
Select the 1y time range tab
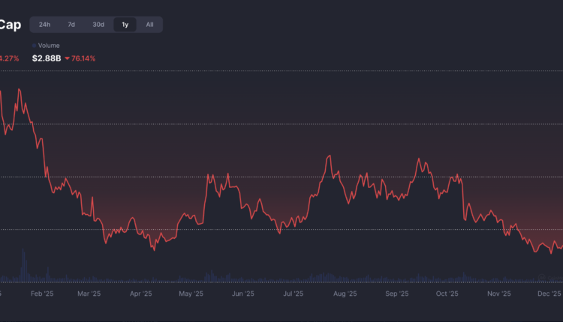(125, 25)
